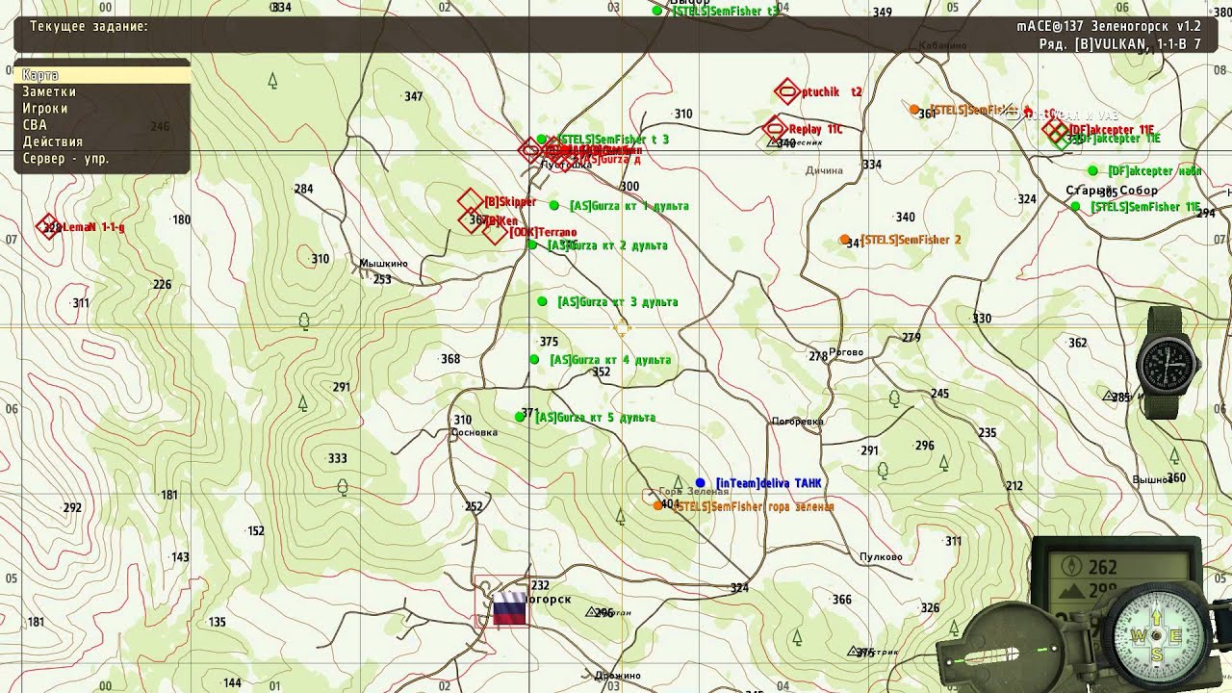Click orange dot for [STELS]SemFisher 2
This screenshot has width=1232, height=693.
click(844, 239)
